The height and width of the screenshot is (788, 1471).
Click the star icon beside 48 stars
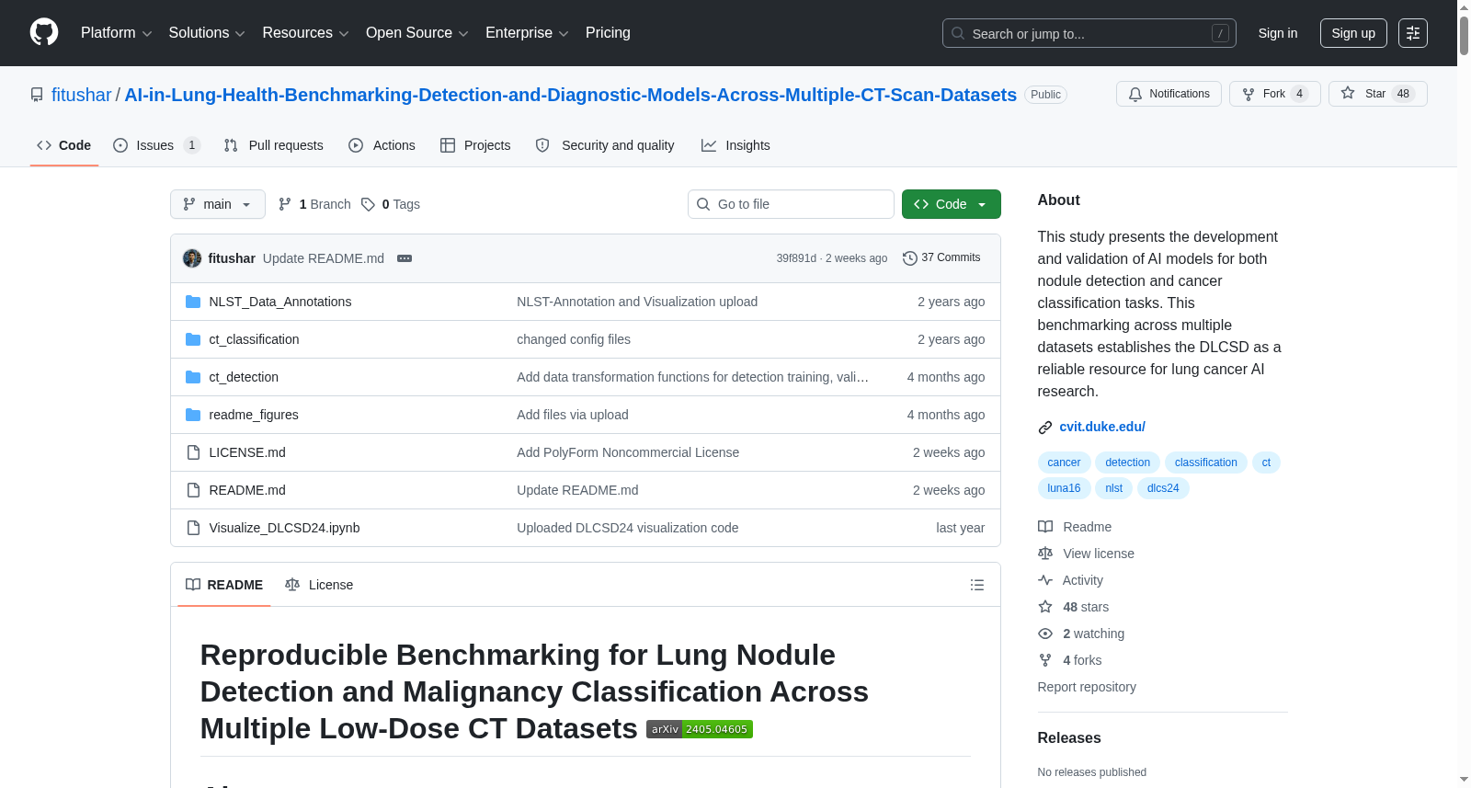coord(1045,607)
